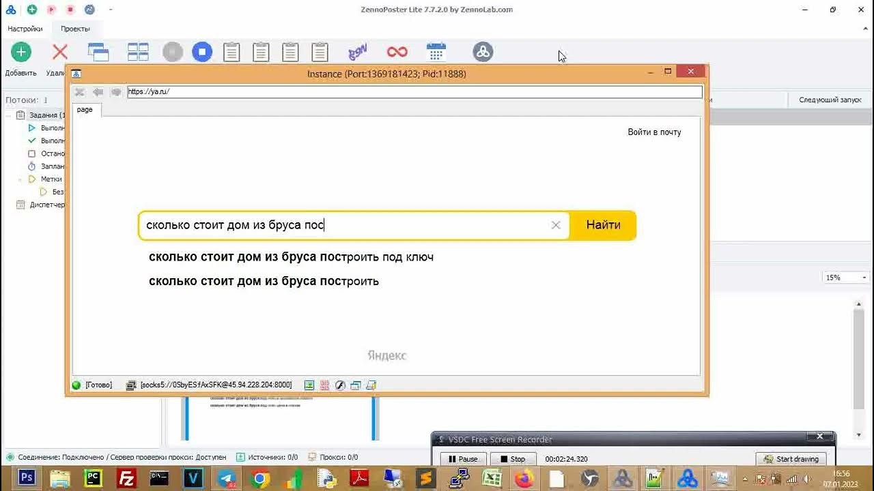This screenshot has width=874, height=491.
Task: Click the first clipboard toolbar icon
Action: point(231,52)
